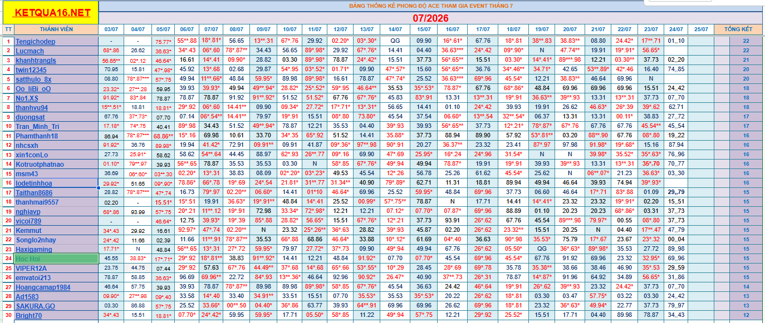The image size is (765, 323).
Task: Select the 07/07 date column header
Action: (211, 29)
